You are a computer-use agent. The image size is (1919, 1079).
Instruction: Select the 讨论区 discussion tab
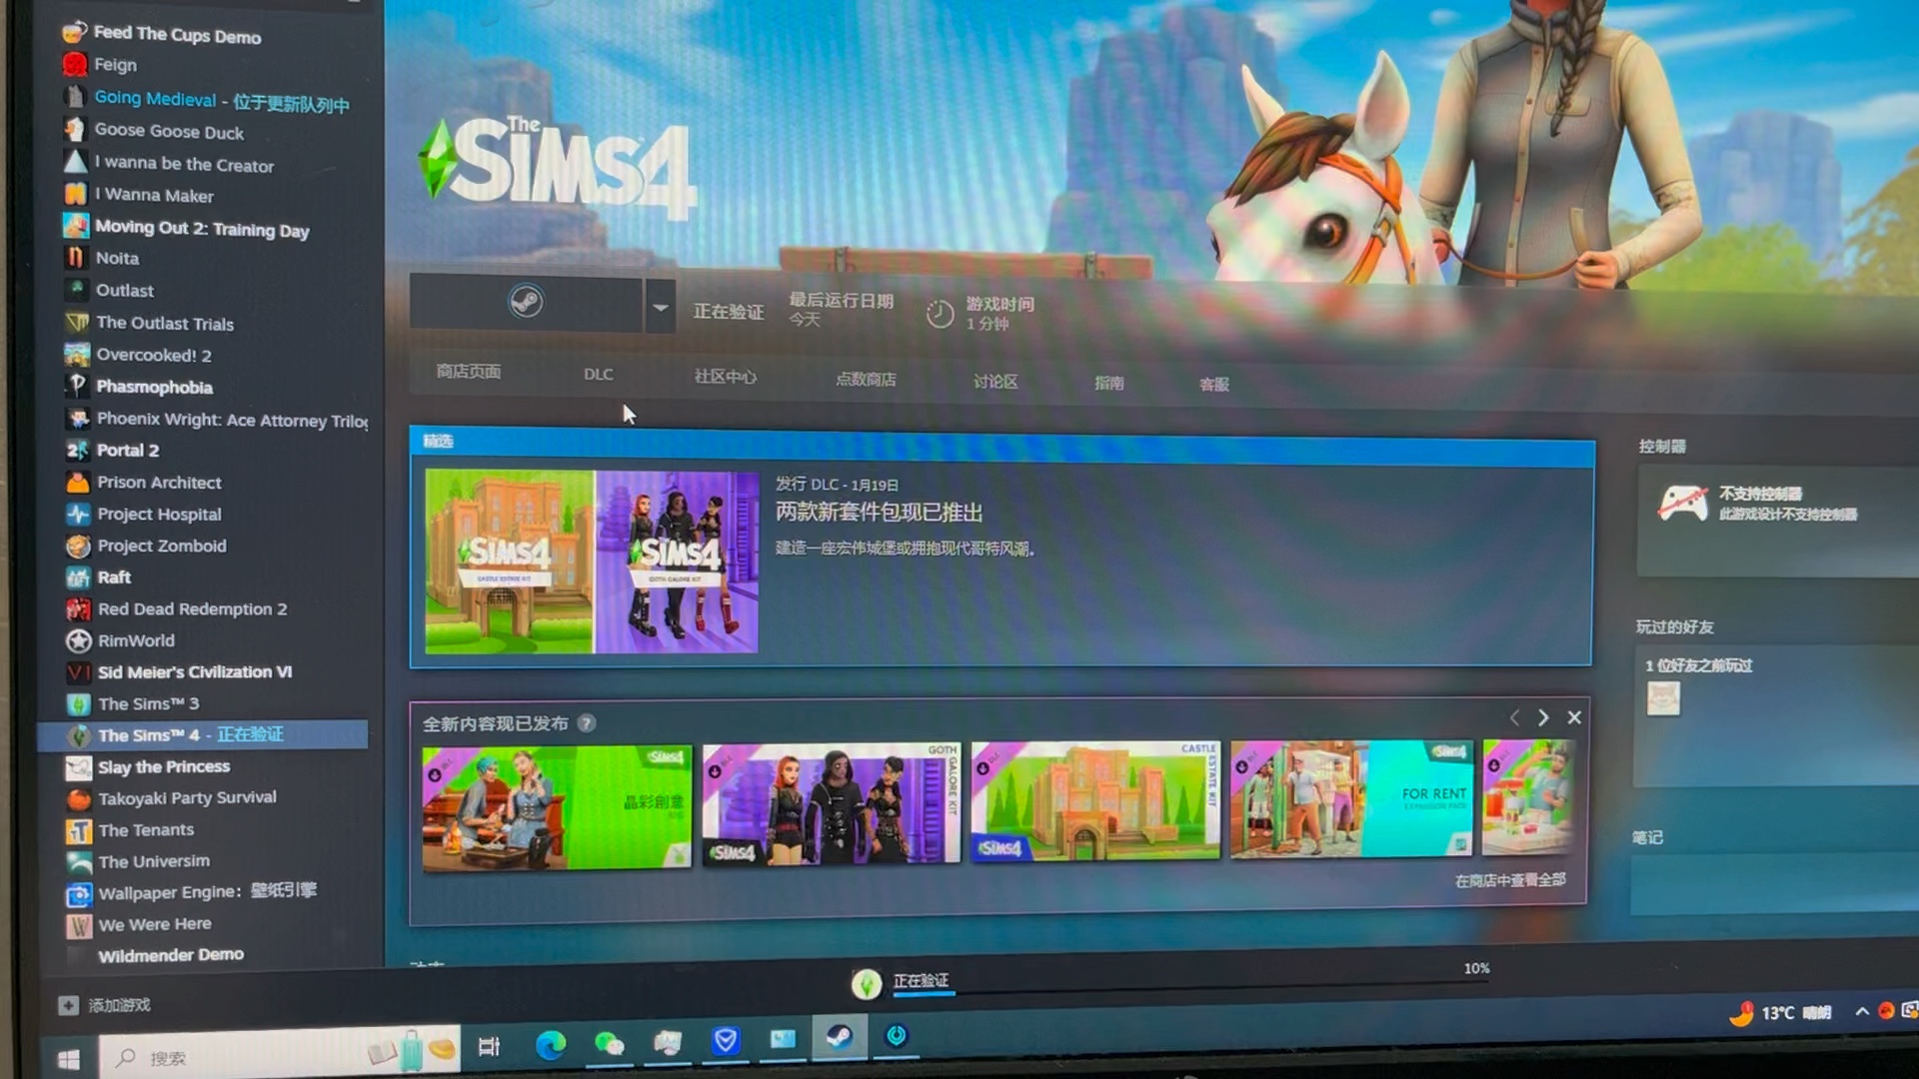click(993, 381)
